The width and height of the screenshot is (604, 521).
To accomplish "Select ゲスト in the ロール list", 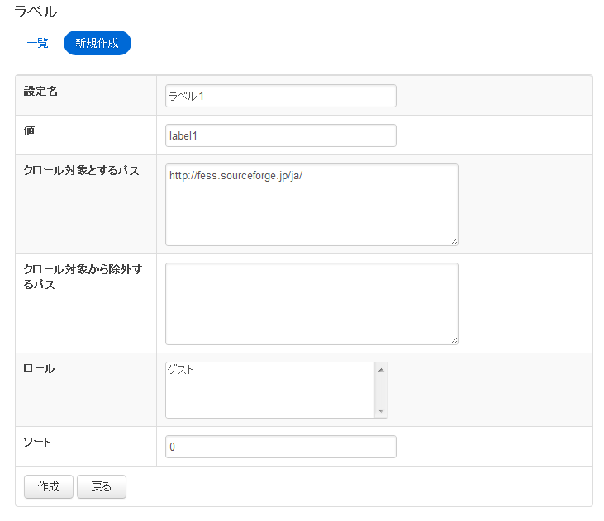I will [181, 370].
